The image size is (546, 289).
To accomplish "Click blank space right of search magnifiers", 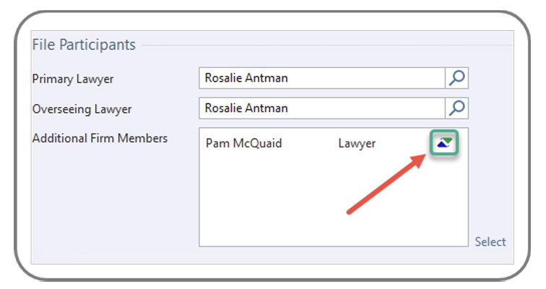I will pos(491,93).
